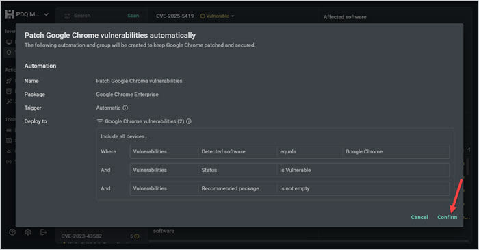Click the Detected software filter cell
Screen dimensions: 479x250
(237, 151)
